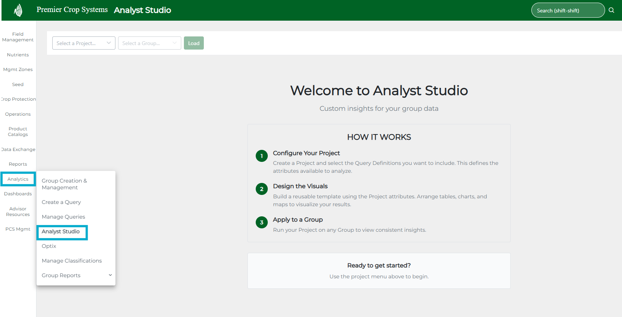Click the Apply to a Group step heading
Viewport: 622px width, 317px height.
[x=298, y=220]
